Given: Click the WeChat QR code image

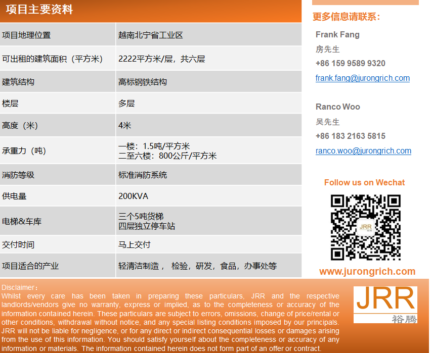Looking at the screenshot, I should [365, 227].
